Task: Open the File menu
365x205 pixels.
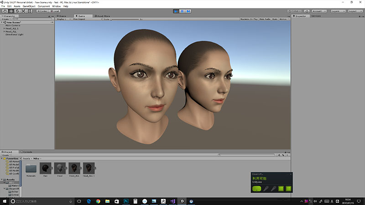Action: 3,6
